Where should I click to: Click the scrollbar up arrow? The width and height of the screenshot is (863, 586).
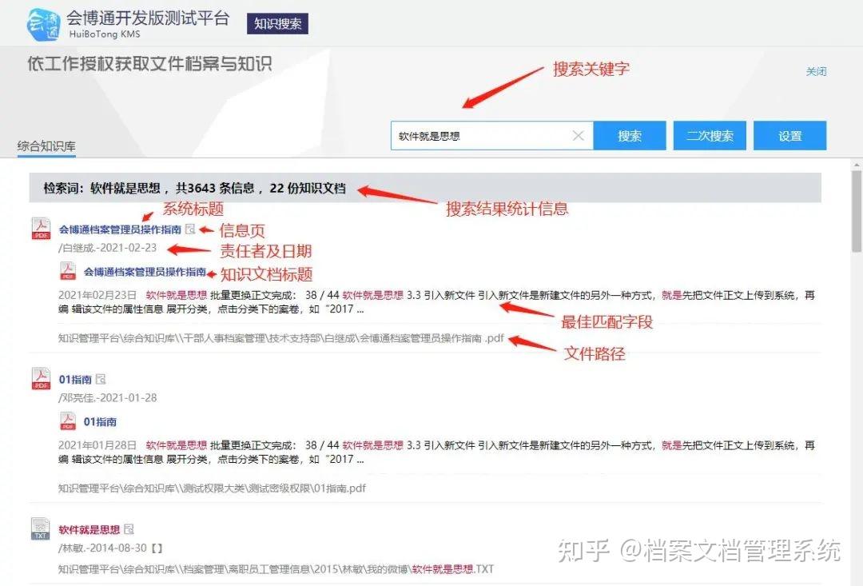[x=857, y=165]
